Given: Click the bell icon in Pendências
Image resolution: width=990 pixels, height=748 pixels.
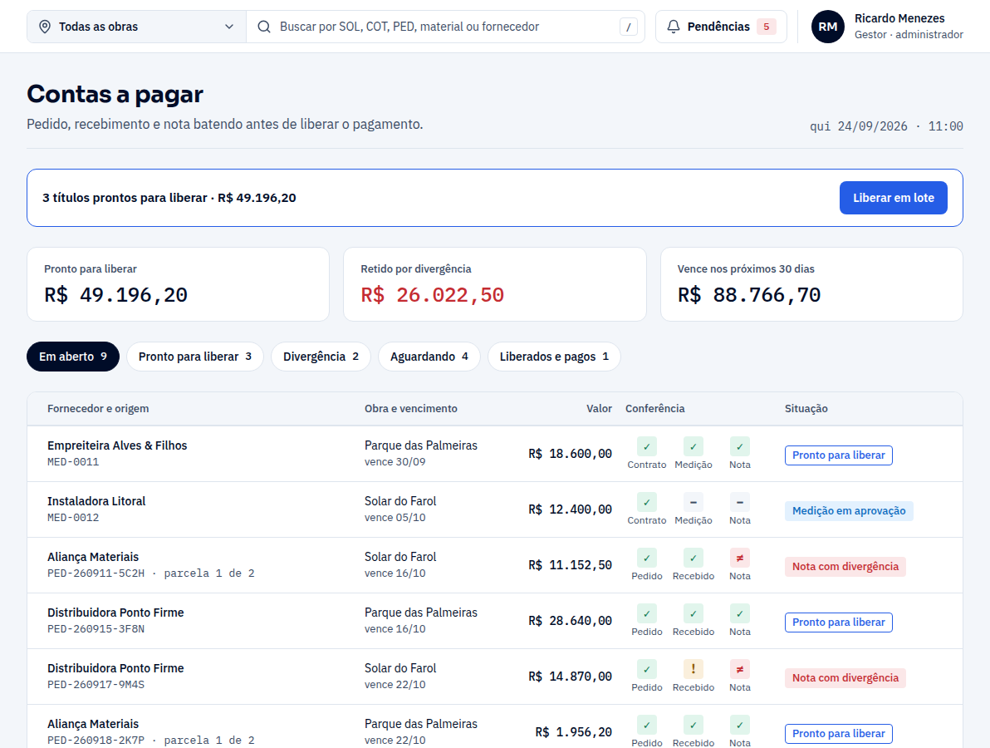Looking at the screenshot, I should tap(674, 27).
